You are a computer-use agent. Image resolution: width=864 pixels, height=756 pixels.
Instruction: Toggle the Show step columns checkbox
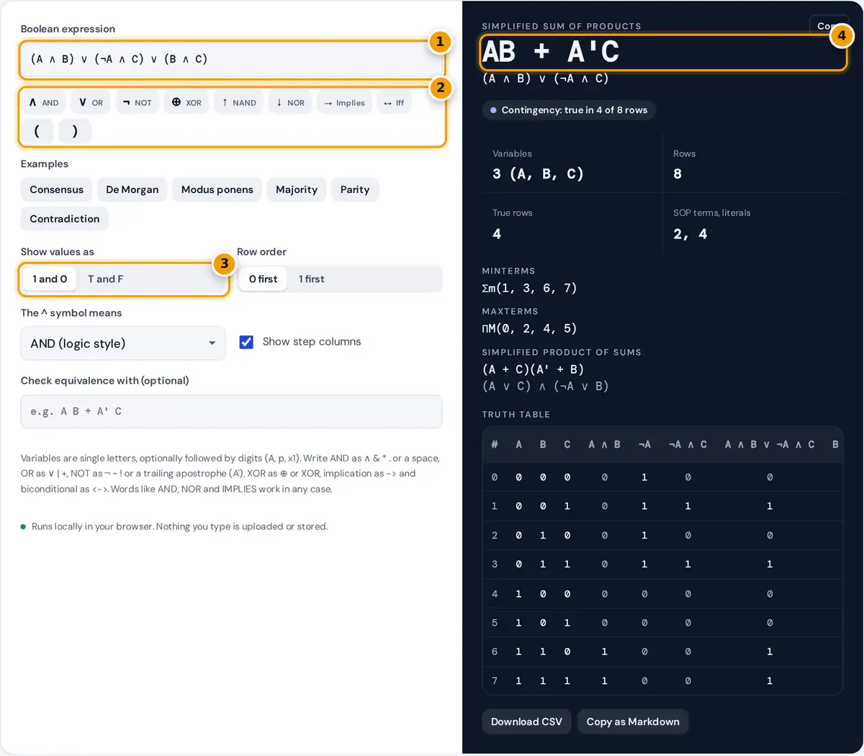point(246,342)
